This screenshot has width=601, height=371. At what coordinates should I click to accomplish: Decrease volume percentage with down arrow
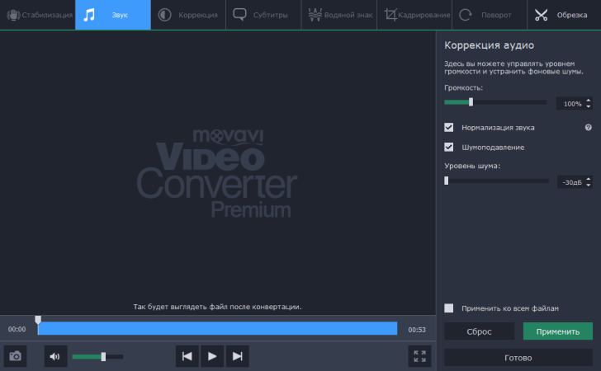(589, 106)
